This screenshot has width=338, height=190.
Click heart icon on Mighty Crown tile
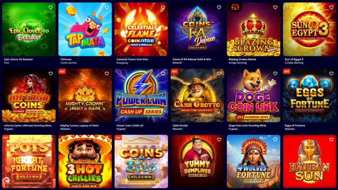point(107,74)
